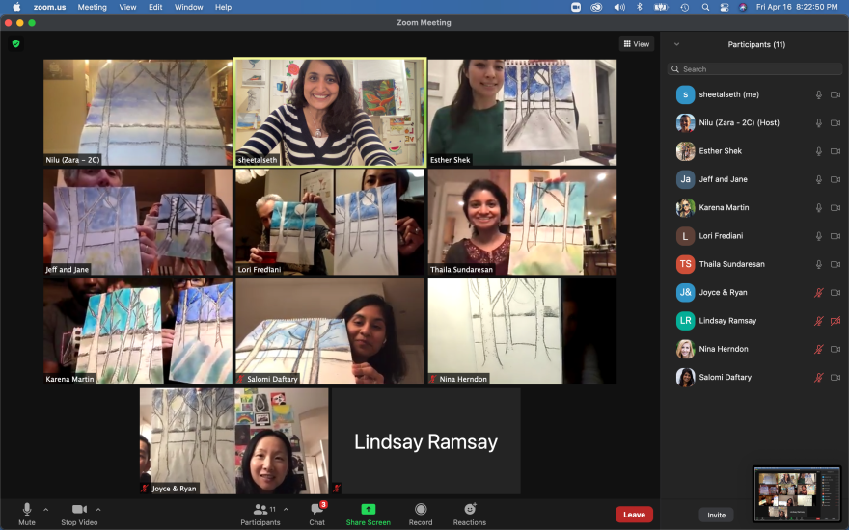The width and height of the screenshot is (849, 530).
Task: Click the green Share Screen icon
Action: pyautogui.click(x=368, y=509)
